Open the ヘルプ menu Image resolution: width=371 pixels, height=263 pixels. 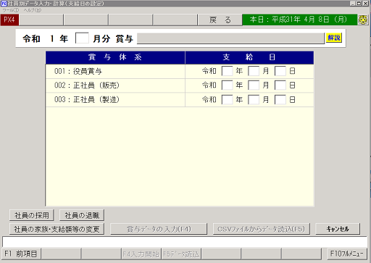pyautogui.click(x=33, y=10)
